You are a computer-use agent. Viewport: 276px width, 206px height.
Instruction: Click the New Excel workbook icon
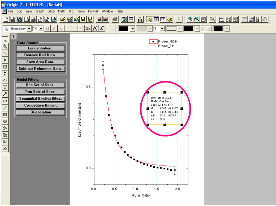[19, 19]
